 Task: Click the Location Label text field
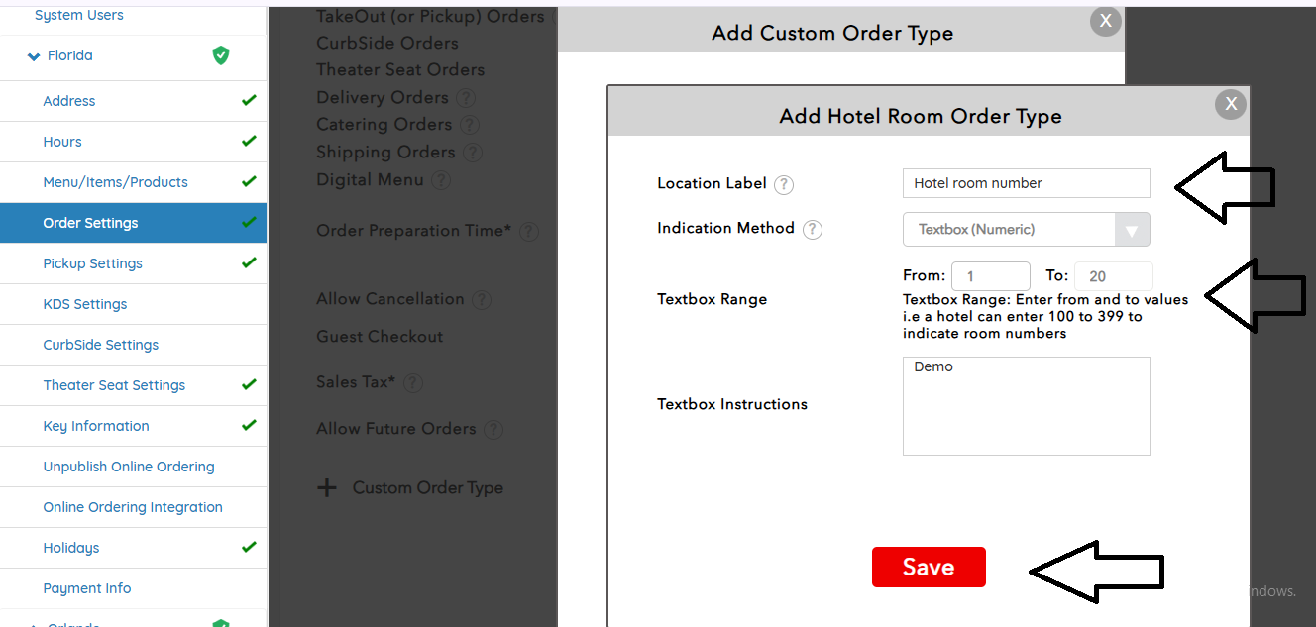(1026, 183)
